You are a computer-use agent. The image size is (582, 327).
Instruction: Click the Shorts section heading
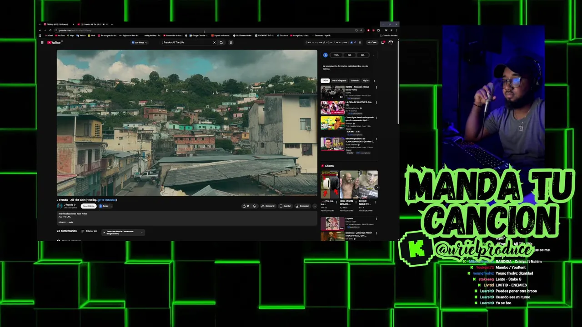(329, 166)
